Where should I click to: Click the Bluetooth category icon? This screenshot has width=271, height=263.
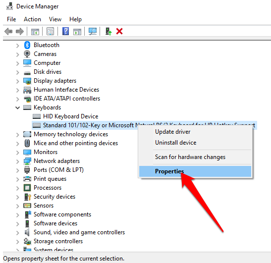(27, 45)
